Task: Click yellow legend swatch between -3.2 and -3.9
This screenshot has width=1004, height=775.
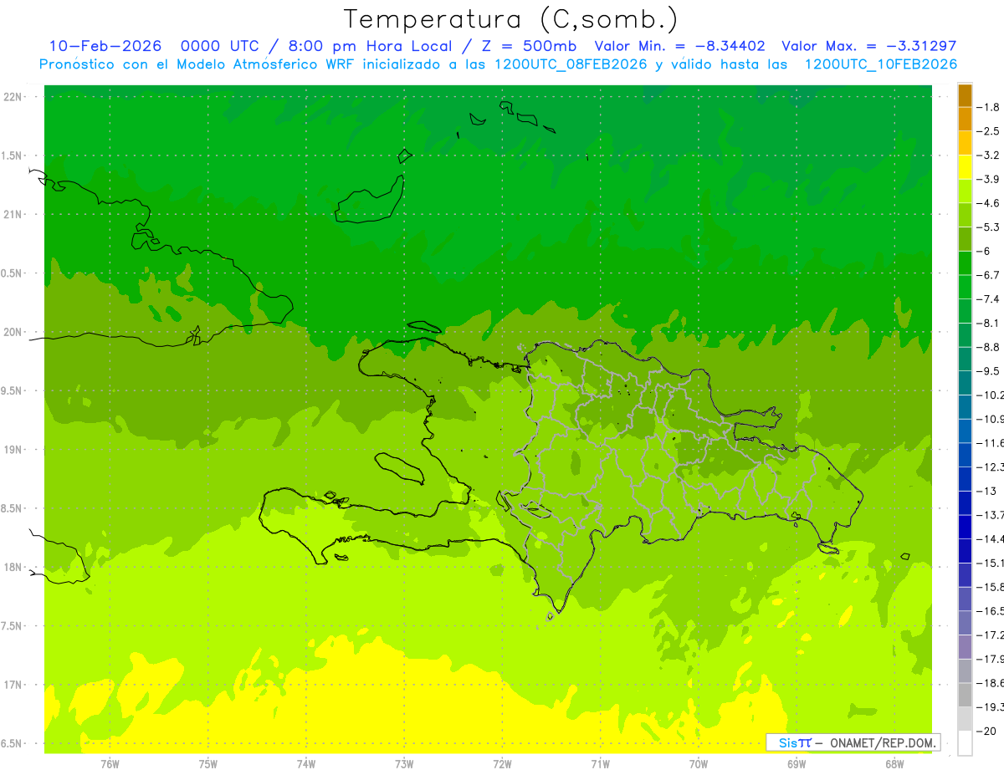Action: pyautogui.click(x=965, y=167)
